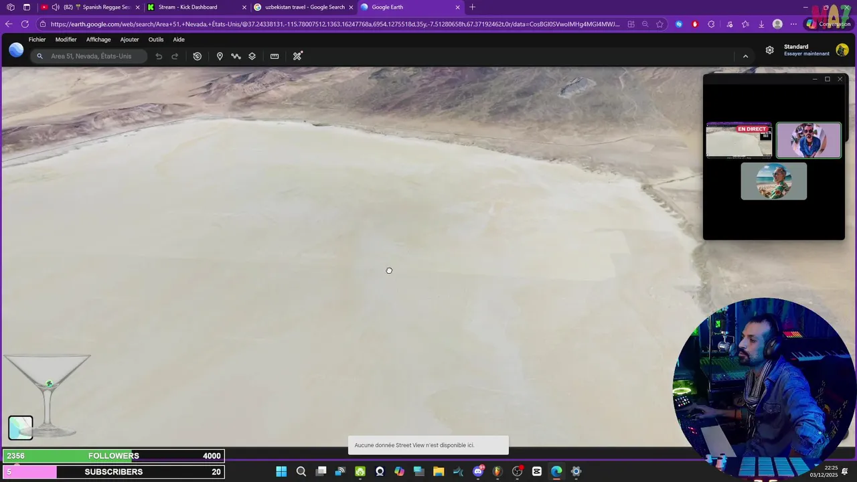857x482 pixels.
Task: Add a placemark with the pin tool
Action: 220,56
